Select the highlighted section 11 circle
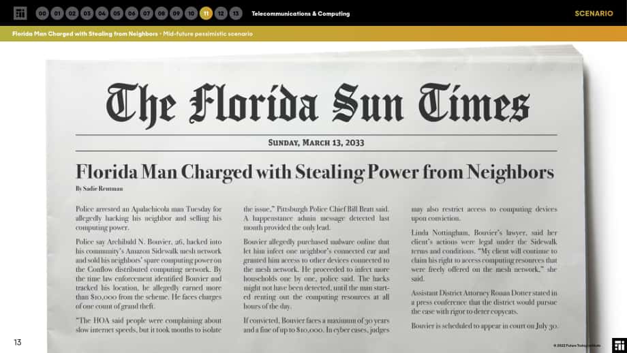This screenshot has width=627, height=353. click(x=206, y=13)
